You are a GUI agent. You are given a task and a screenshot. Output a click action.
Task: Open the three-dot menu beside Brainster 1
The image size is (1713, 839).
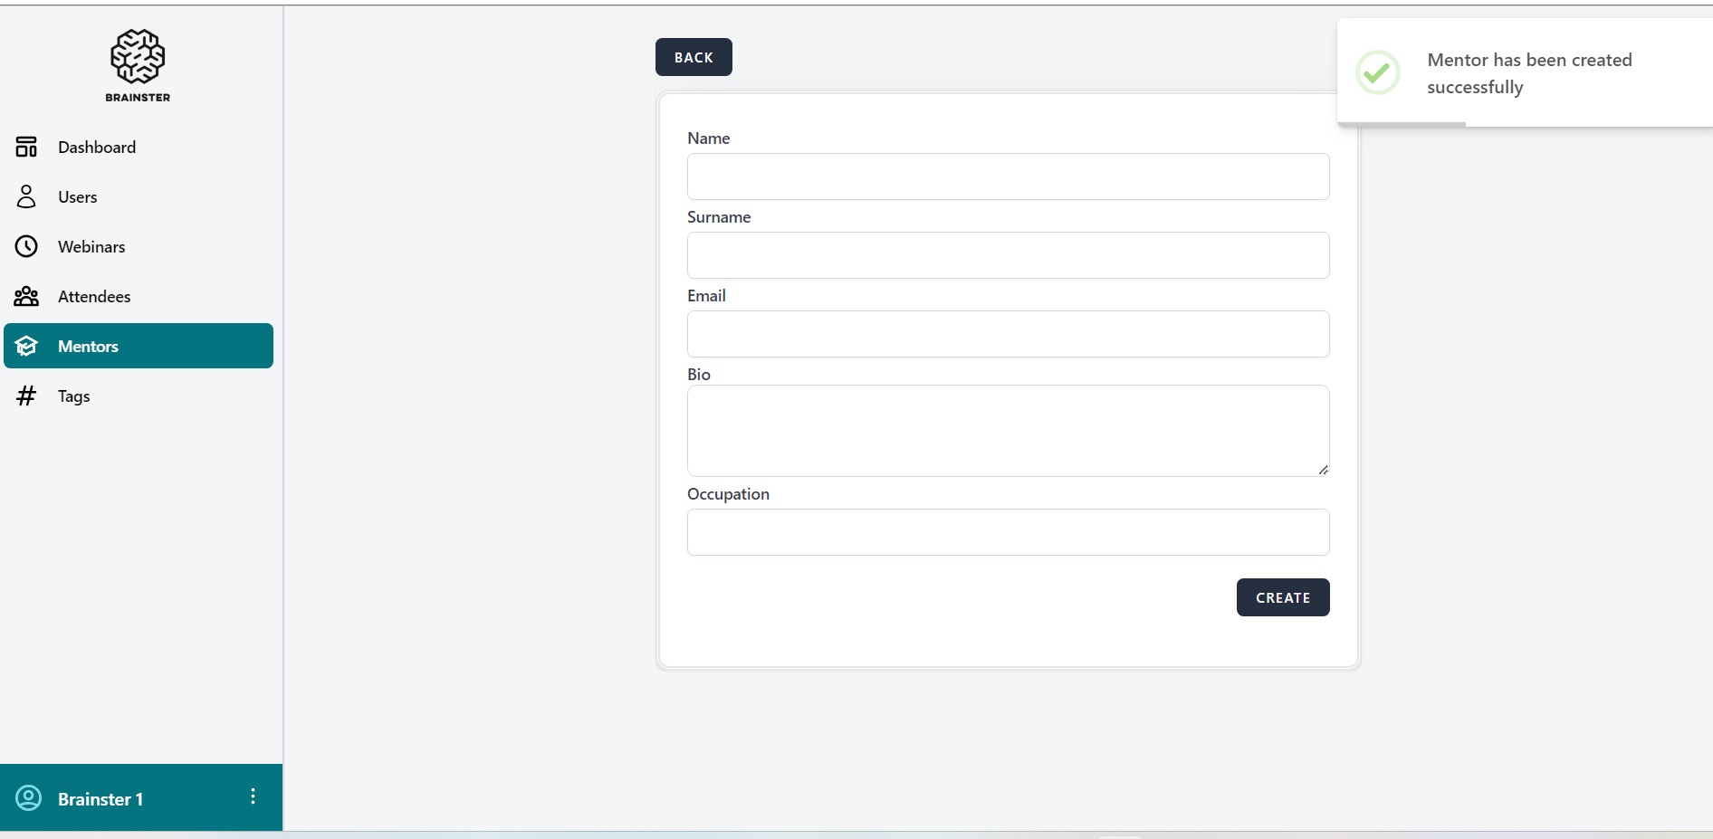[253, 796]
